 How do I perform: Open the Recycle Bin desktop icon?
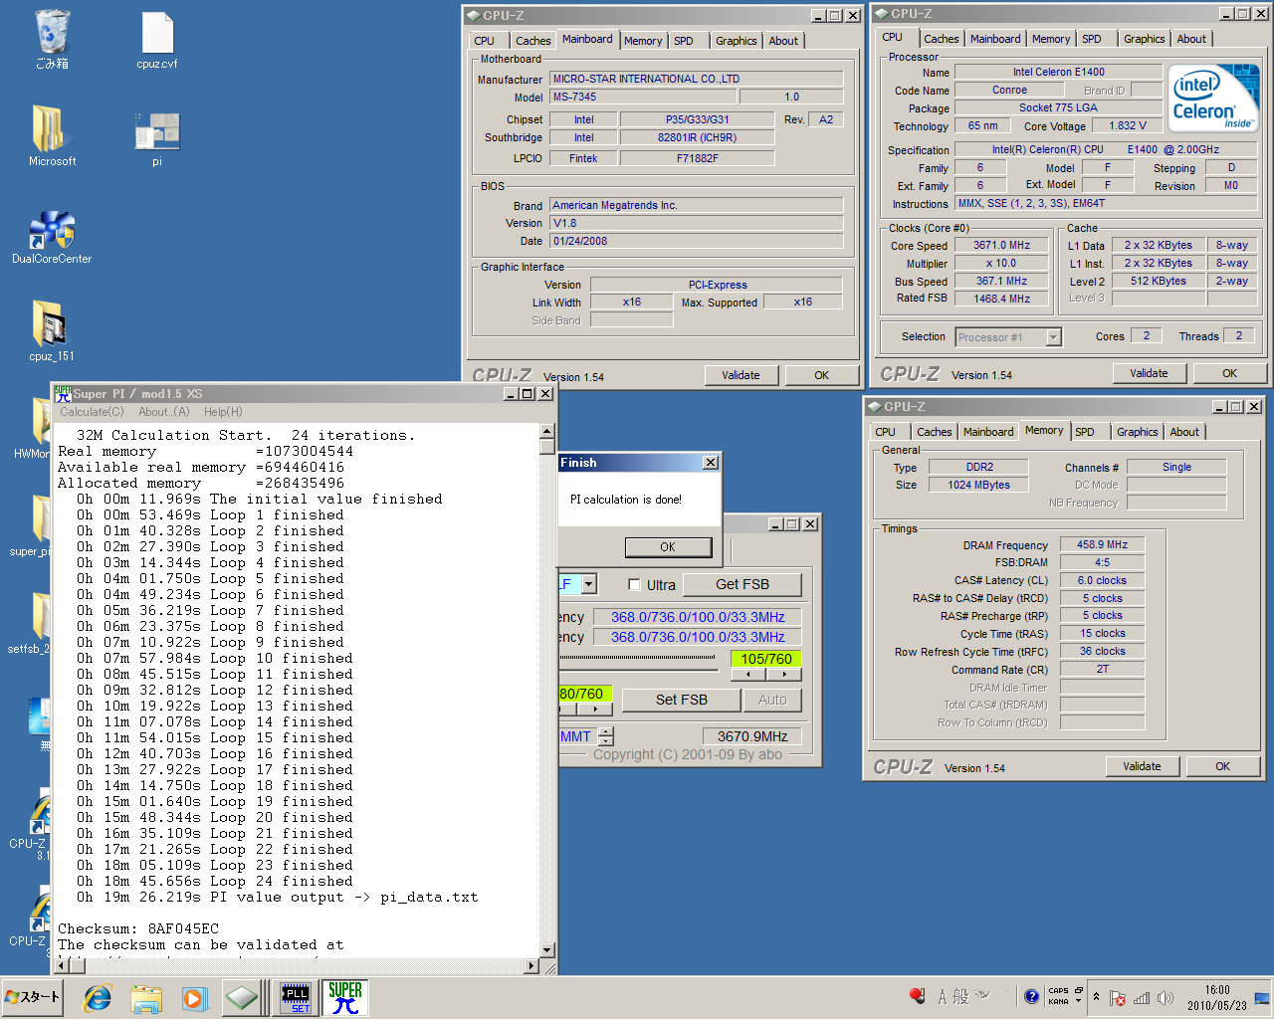[52, 38]
